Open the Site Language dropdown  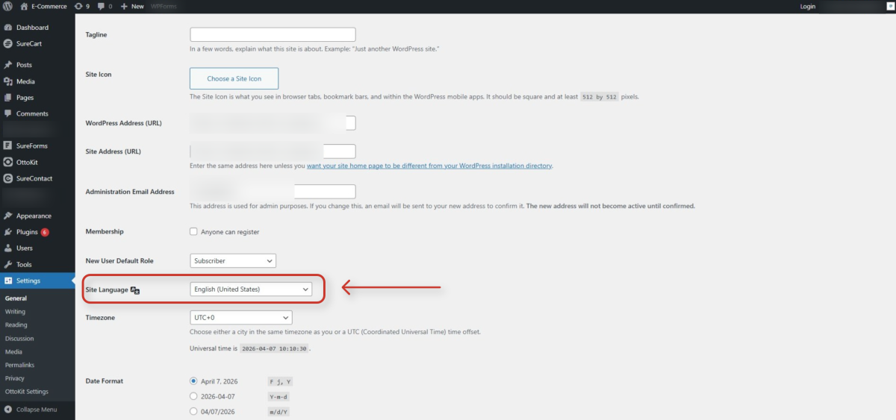251,289
